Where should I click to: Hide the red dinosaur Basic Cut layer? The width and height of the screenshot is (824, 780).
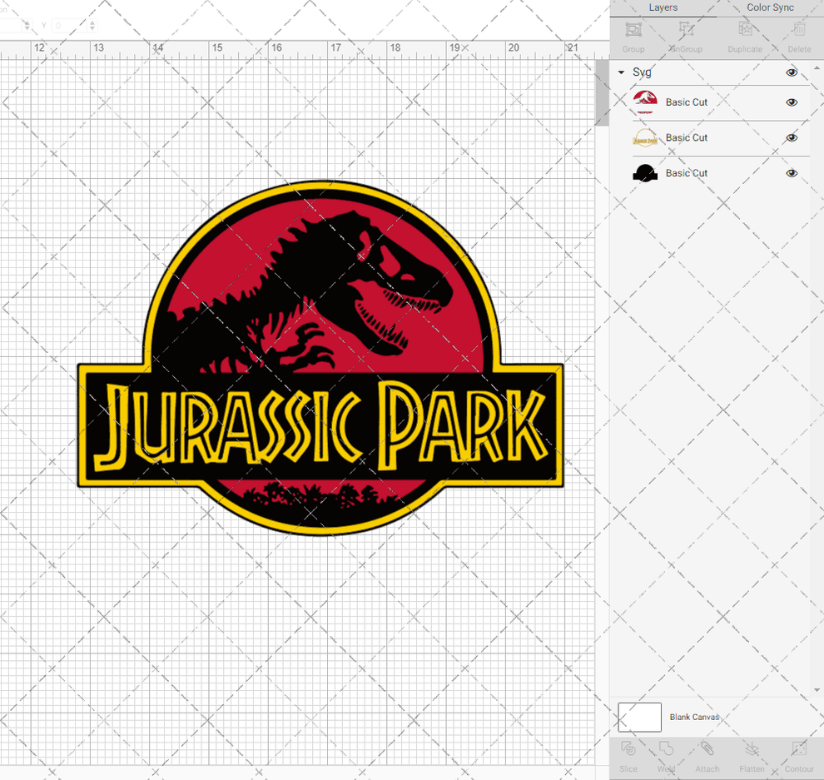[x=792, y=102]
